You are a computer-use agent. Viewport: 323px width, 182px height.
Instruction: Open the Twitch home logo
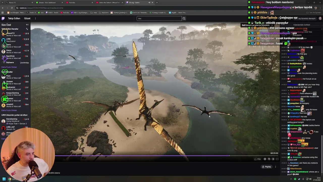3,18
